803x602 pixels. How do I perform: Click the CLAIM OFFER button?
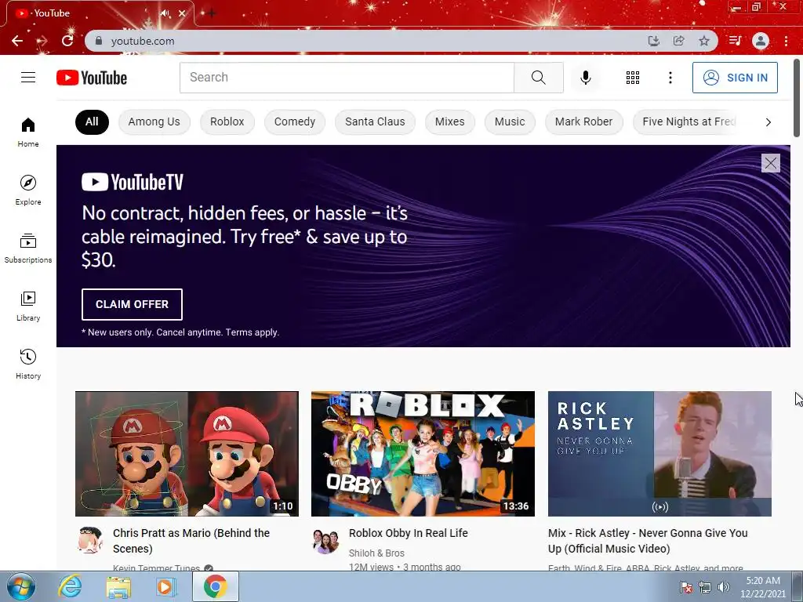[x=132, y=304]
